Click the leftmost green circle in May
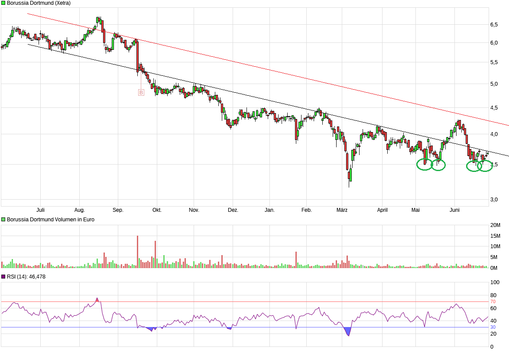This screenshot has height=353, width=509. (425, 165)
